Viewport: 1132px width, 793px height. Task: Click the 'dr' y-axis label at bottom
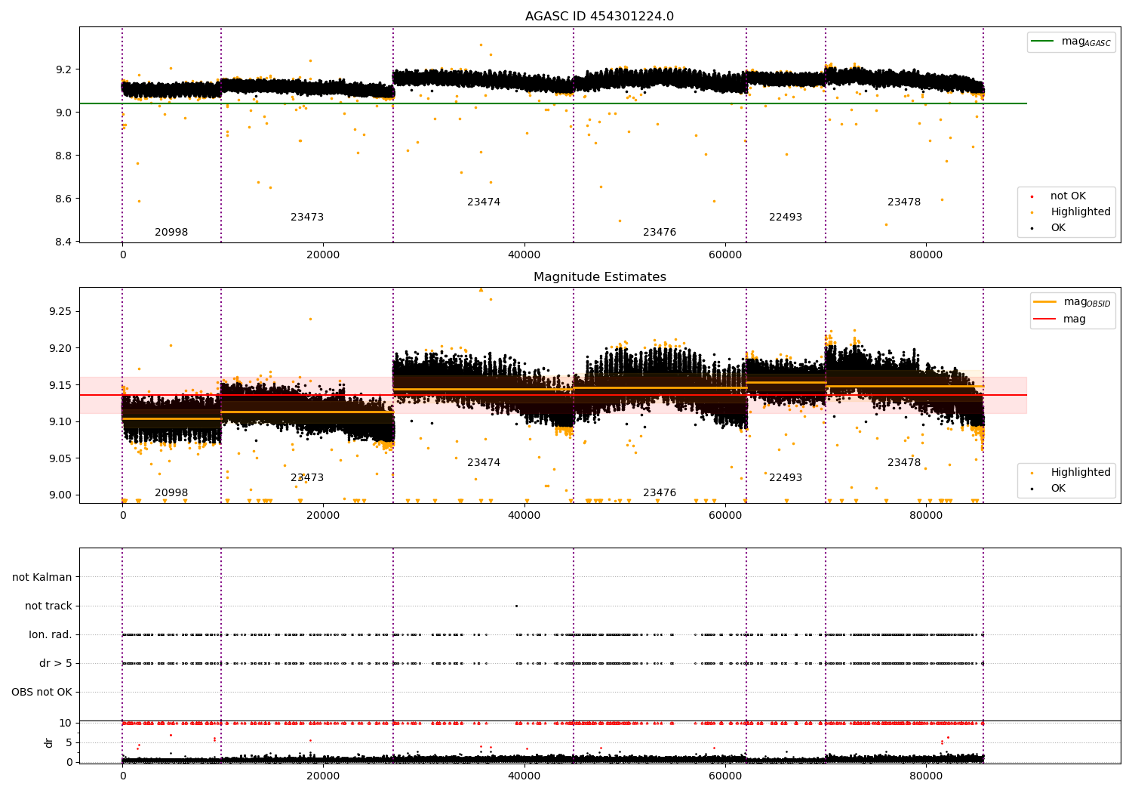click(49, 742)
